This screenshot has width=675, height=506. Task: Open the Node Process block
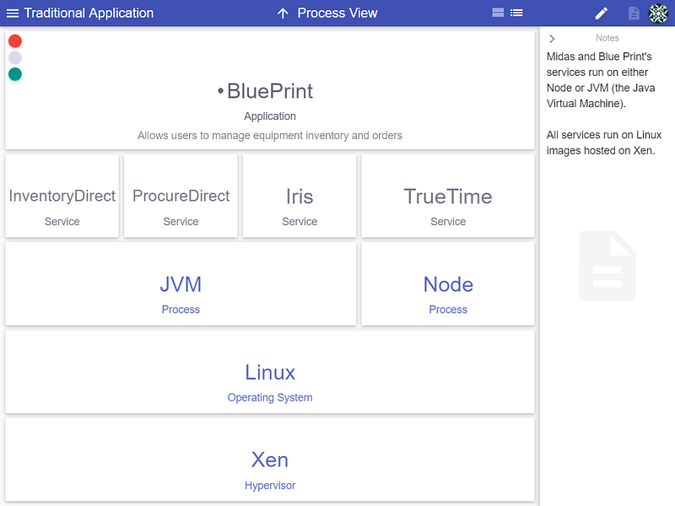(x=448, y=284)
